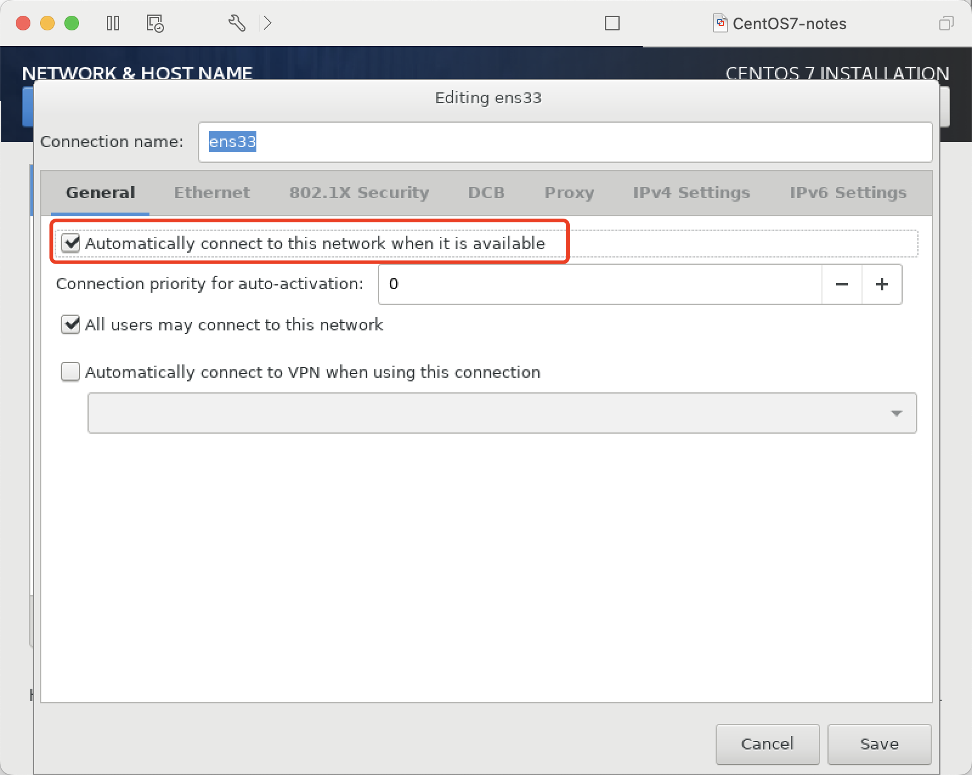Open the Proxy tab
Screen dimensions: 972x775
click(569, 193)
